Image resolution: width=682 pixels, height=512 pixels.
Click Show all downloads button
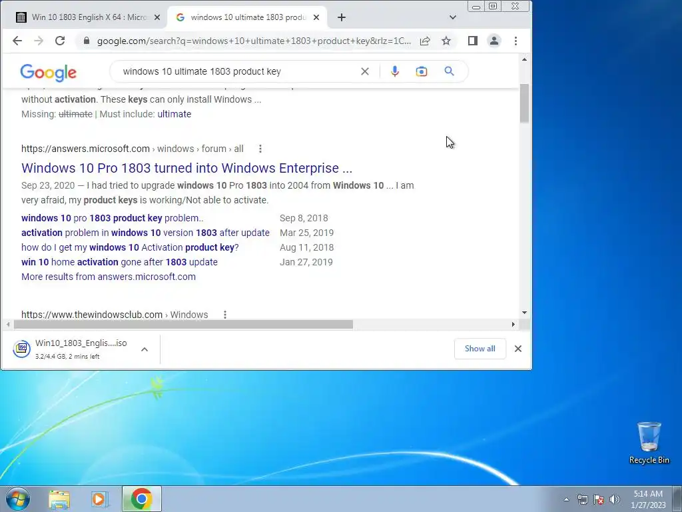(x=480, y=349)
